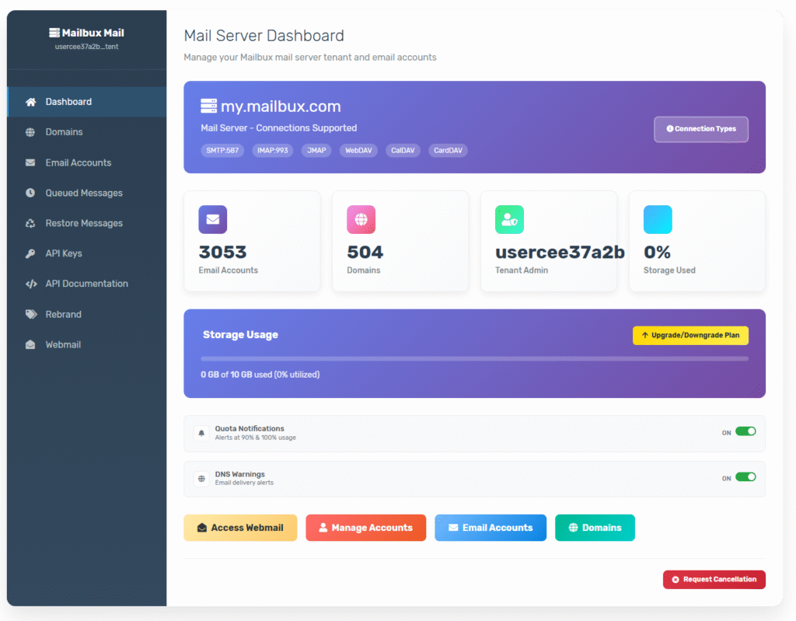
Task: Click the red Manage Accounts button
Action: tap(365, 528)
